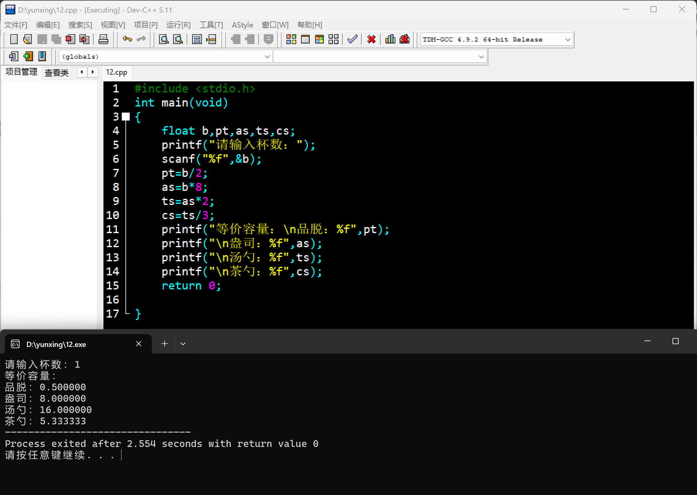The height and width of the screenshot is (495, 697).
Task: Click the Print icon in toolbar
Action: coord(103,39)
